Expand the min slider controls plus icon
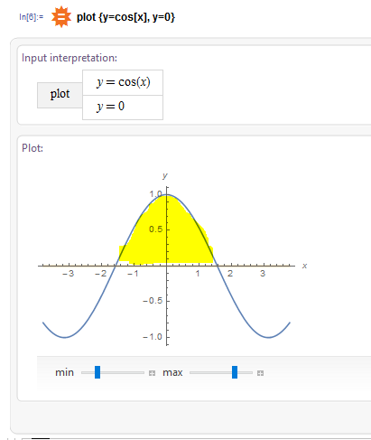 pos(152,373)
